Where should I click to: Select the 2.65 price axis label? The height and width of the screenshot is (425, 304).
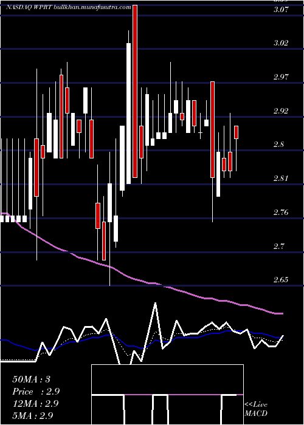pos(281,279)
